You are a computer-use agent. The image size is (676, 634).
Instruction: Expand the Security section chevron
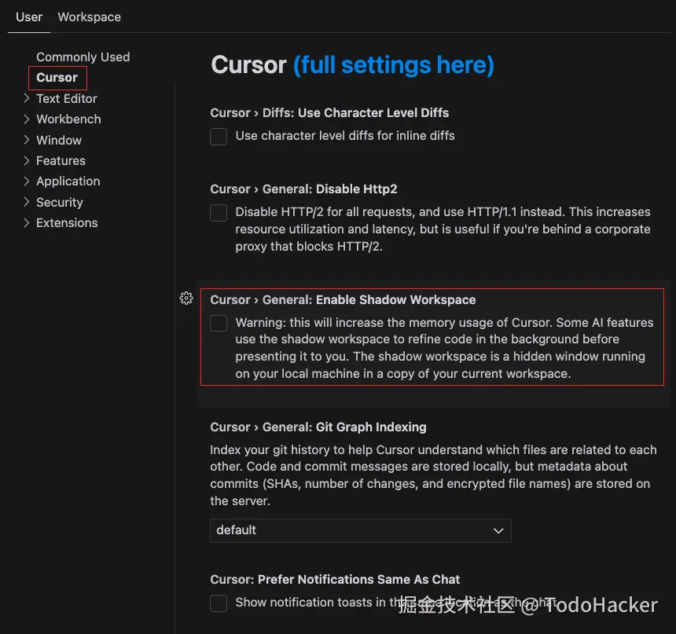pyautogui.click(x=27, y=202)
